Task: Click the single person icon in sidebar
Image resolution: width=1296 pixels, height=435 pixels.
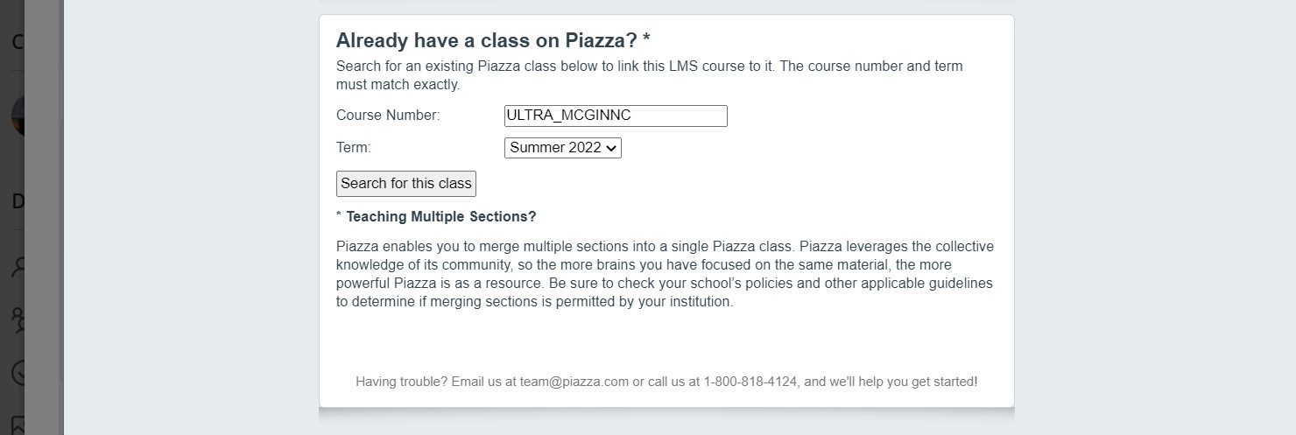Action: [x=18, y=267]
